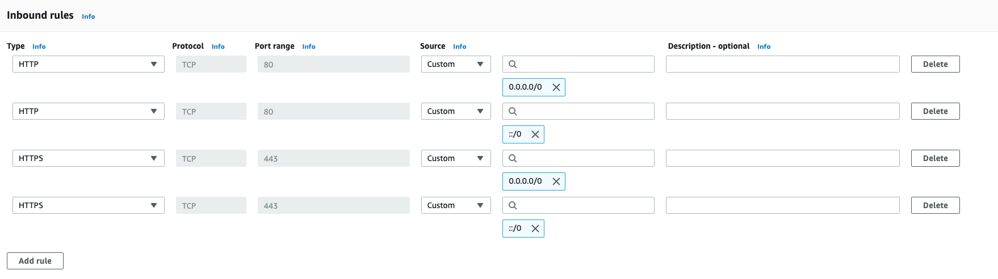Expand the Type dropdown of first HTTPS rule
This screenshot has width=998, height=279.
pyautogui.click(x=89, y=158)
